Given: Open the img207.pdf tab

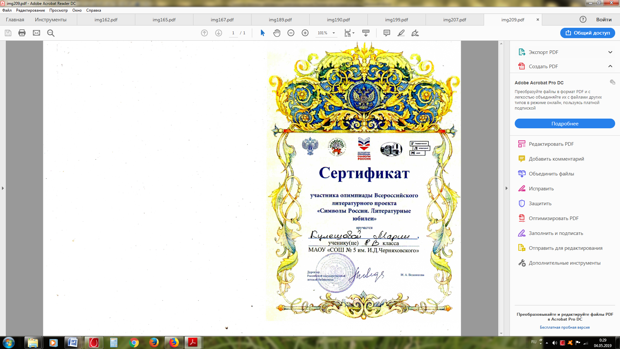Looking at the screenshot, I should coord(455,20).
